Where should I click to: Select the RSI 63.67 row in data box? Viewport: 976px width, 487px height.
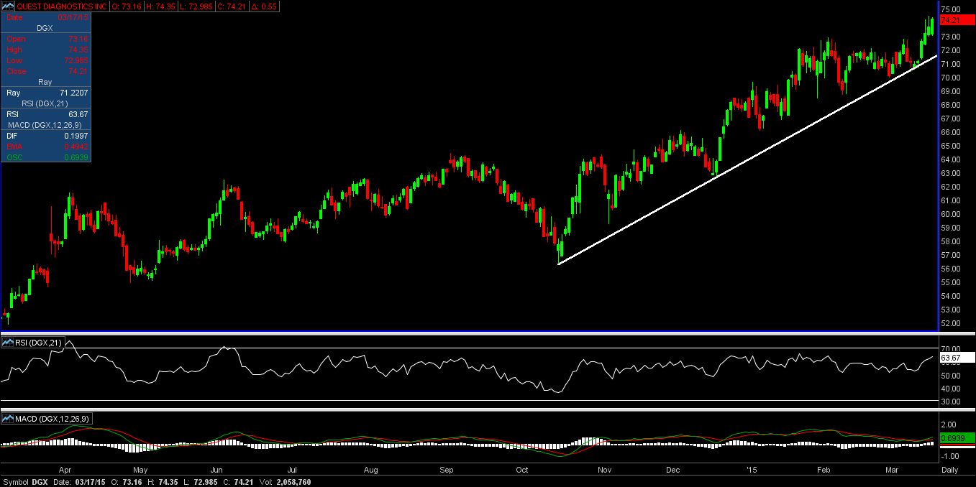click(x=46, y=114)
